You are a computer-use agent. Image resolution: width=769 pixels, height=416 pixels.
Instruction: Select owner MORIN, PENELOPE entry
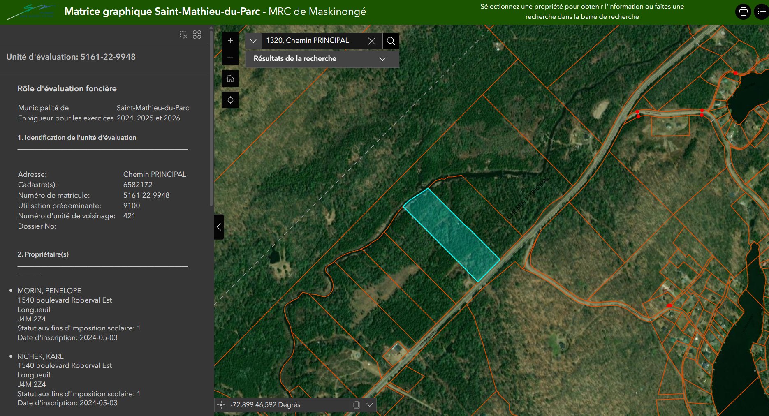coord(49,290)
